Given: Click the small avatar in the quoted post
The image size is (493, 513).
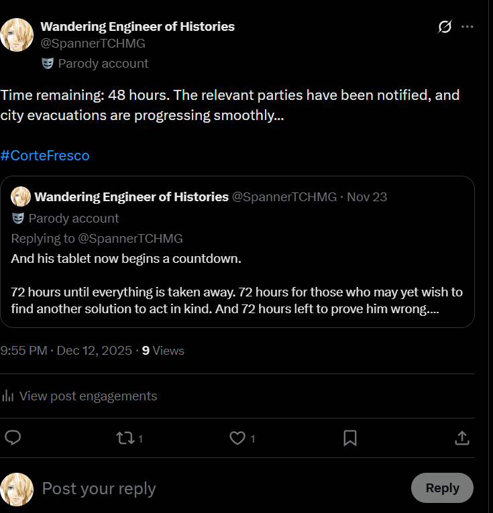Looking at the screenshot, I should [21, 196].
